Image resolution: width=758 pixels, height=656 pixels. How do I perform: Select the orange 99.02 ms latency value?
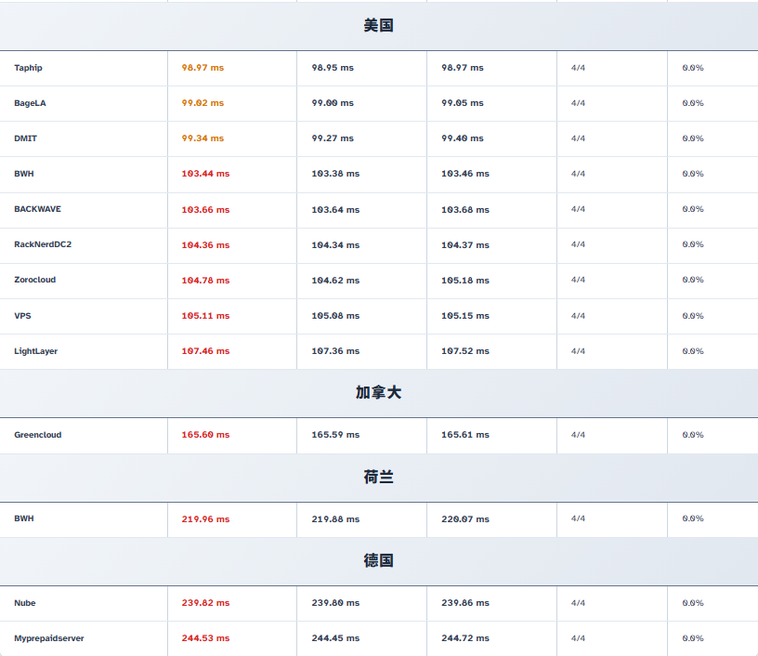pos(203,103)
